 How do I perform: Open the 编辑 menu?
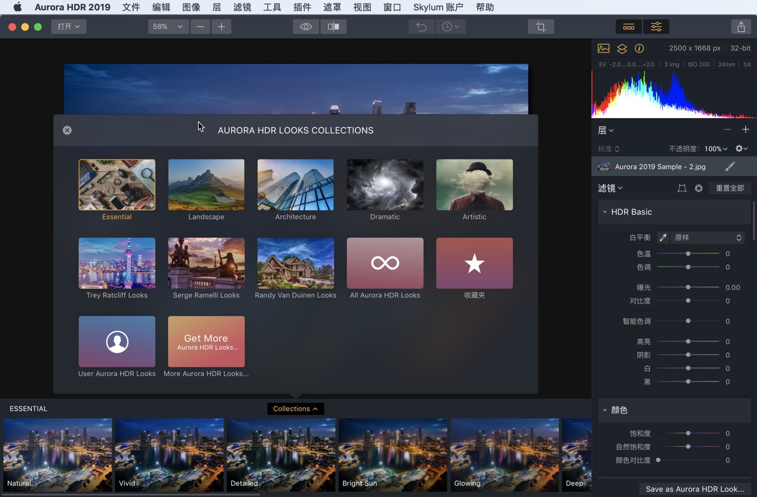(161, 7)
